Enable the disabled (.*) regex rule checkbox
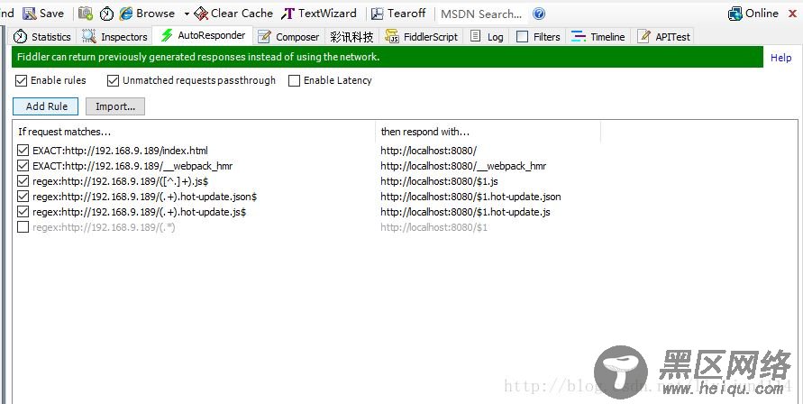The image size is (803, 404). (x=23, y=227)
